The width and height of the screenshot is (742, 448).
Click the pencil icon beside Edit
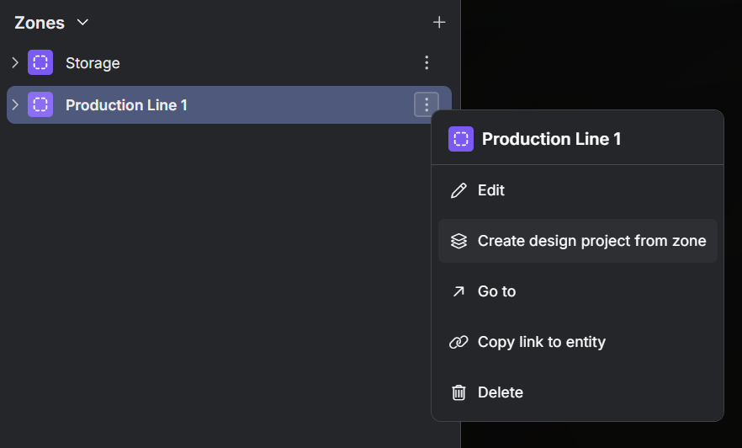coord(458,190)
